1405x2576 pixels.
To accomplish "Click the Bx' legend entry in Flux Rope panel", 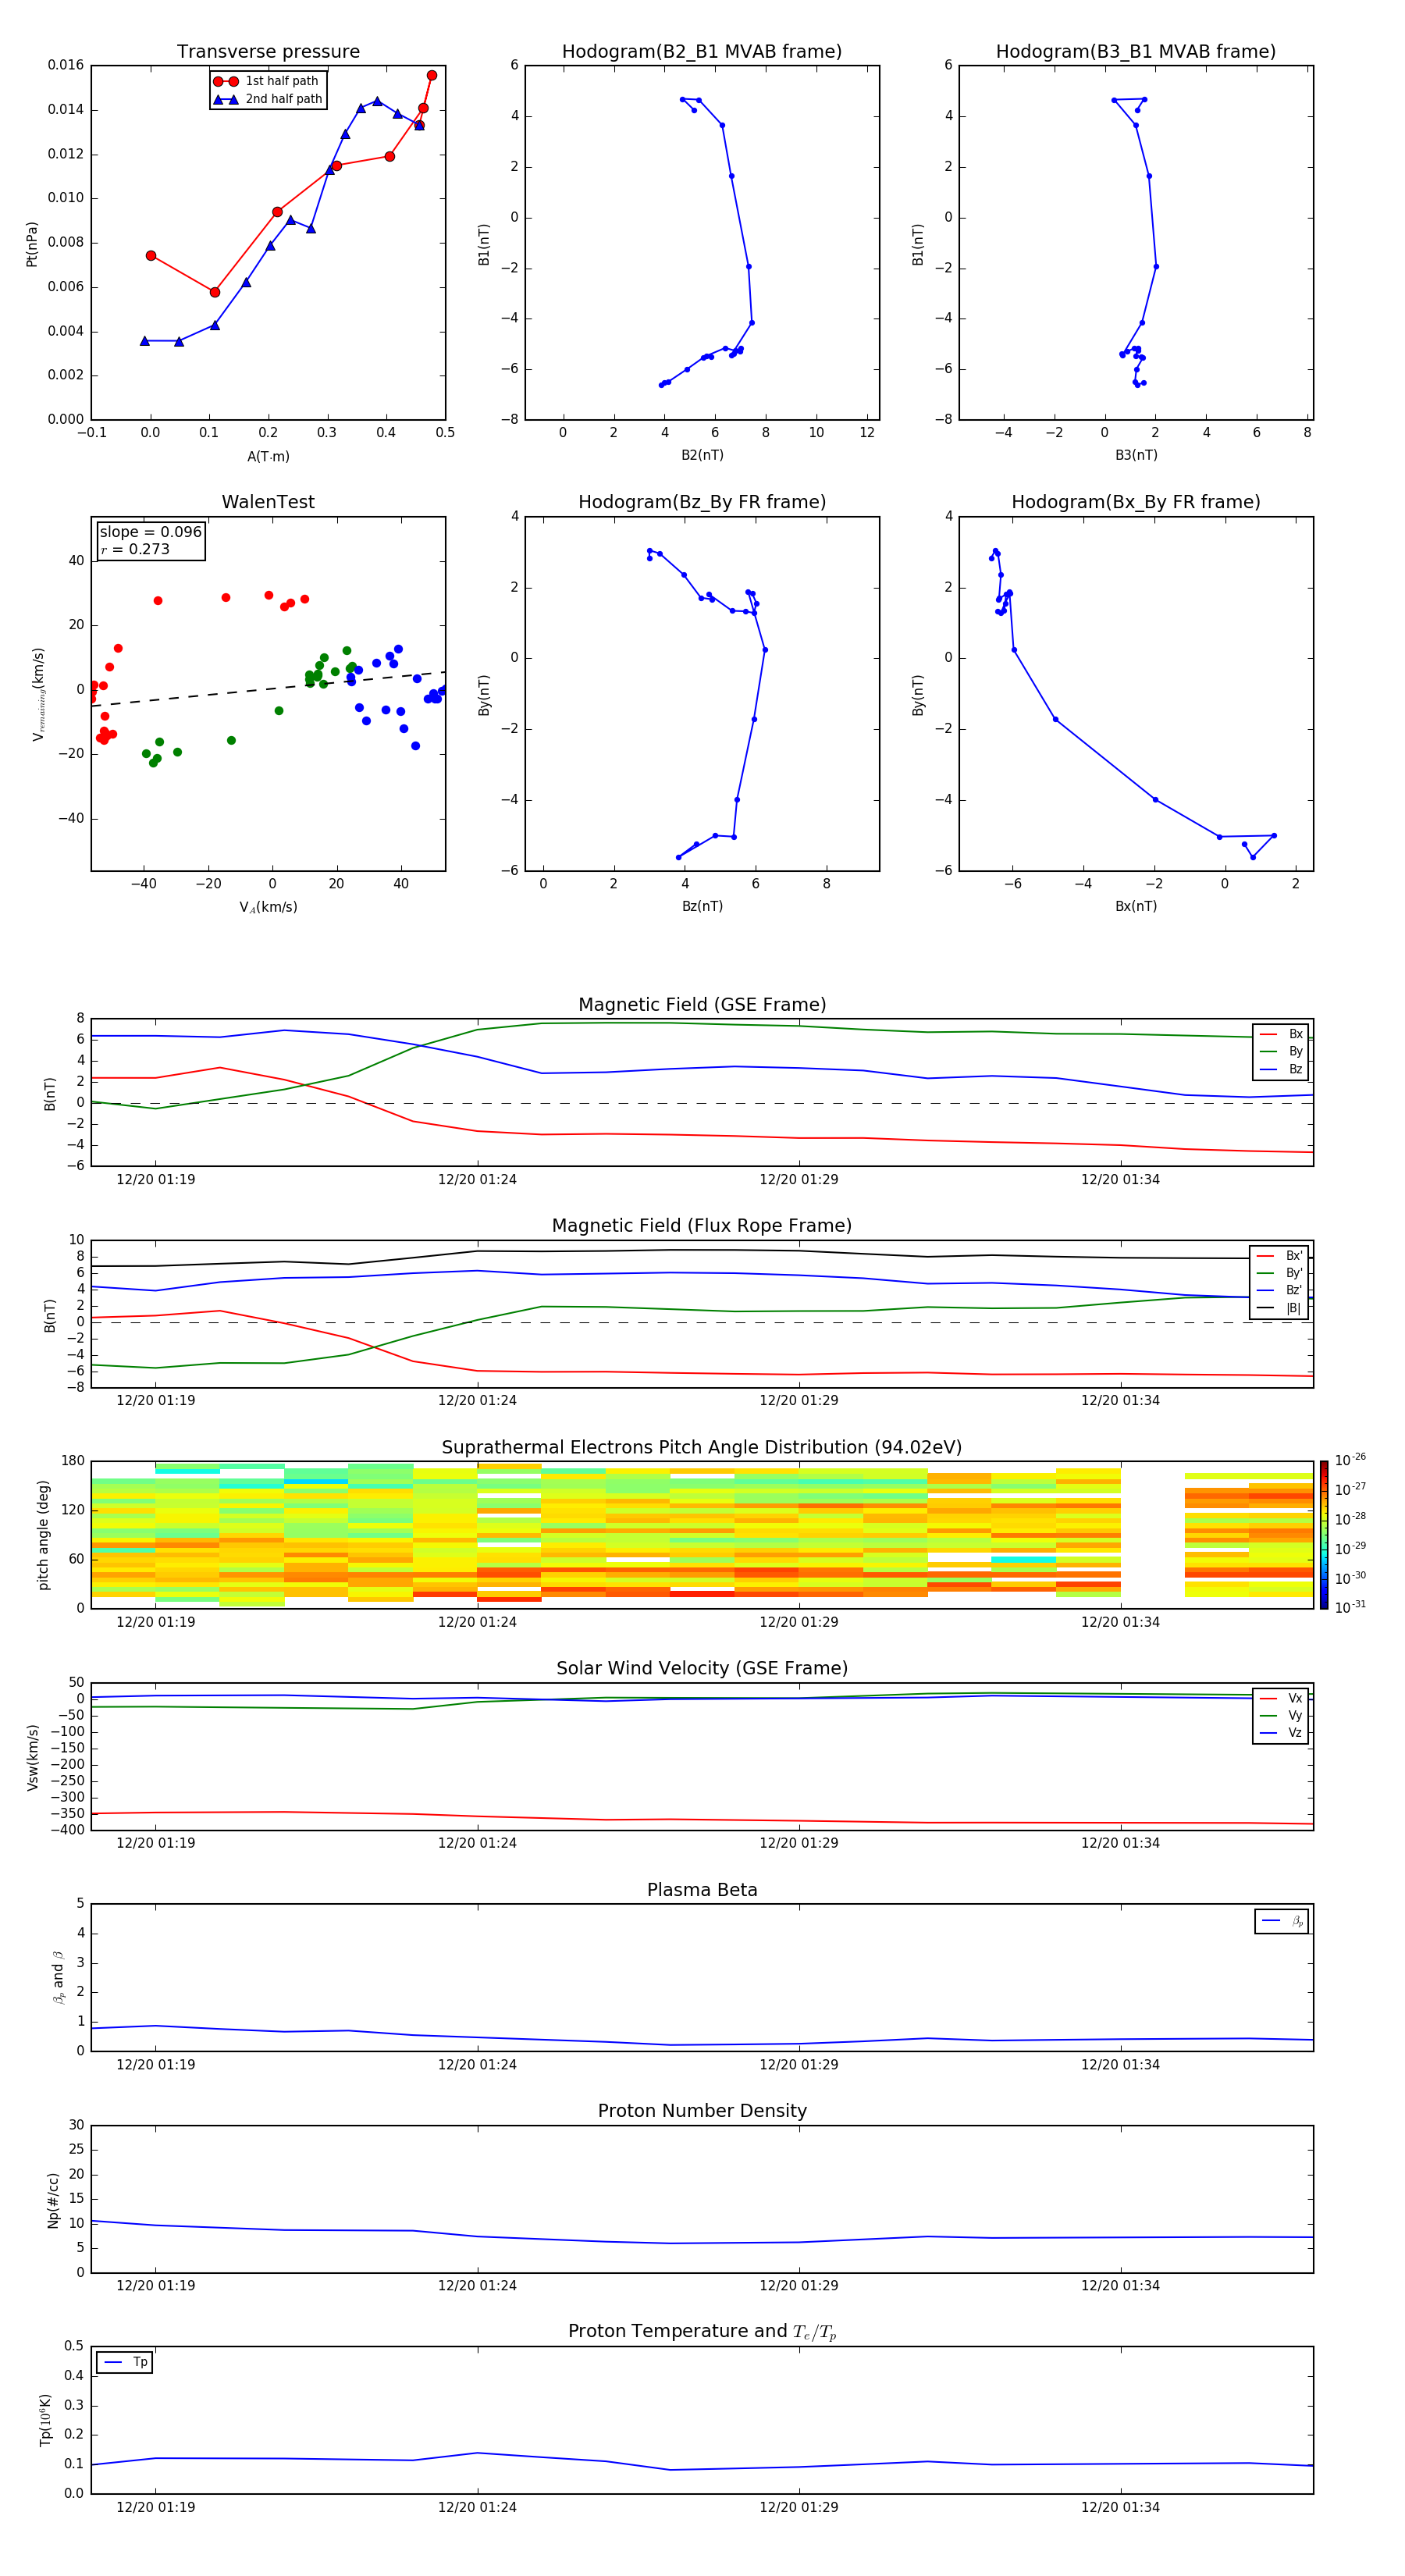I will pos(1279,1256).
